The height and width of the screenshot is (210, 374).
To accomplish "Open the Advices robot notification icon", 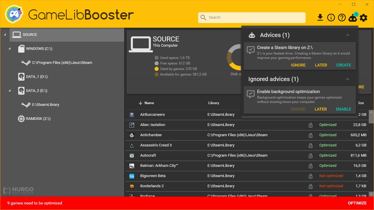I will coord(353,17).
